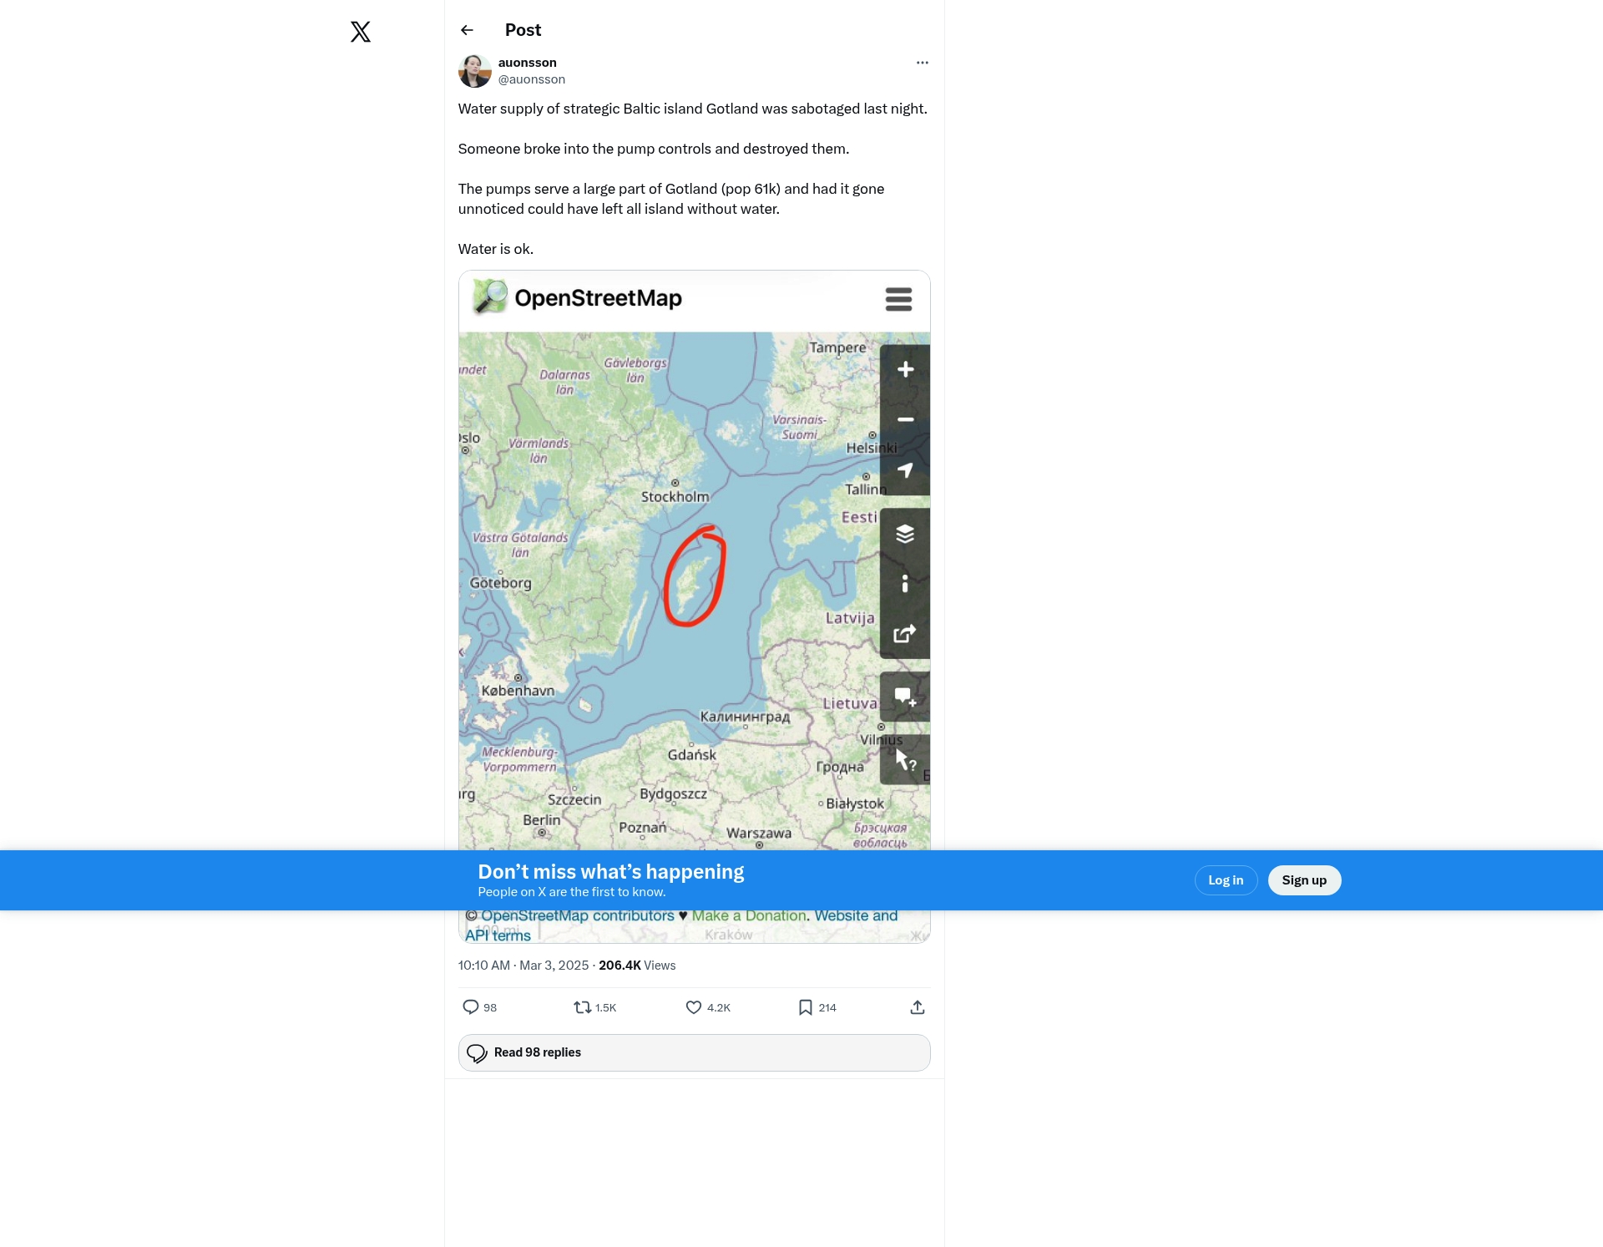Click the Sign up button

click(x=1304, y=880)
